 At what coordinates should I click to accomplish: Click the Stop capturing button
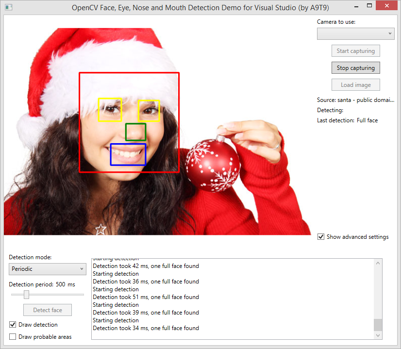pos(355,68)
